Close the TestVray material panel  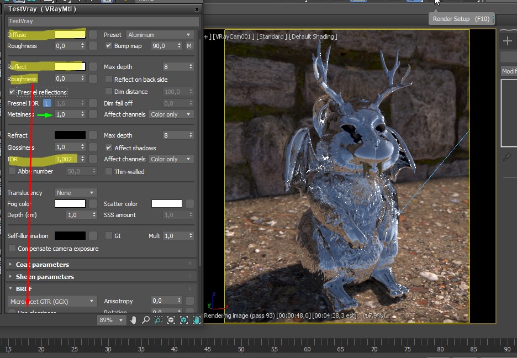coord(197,9)
